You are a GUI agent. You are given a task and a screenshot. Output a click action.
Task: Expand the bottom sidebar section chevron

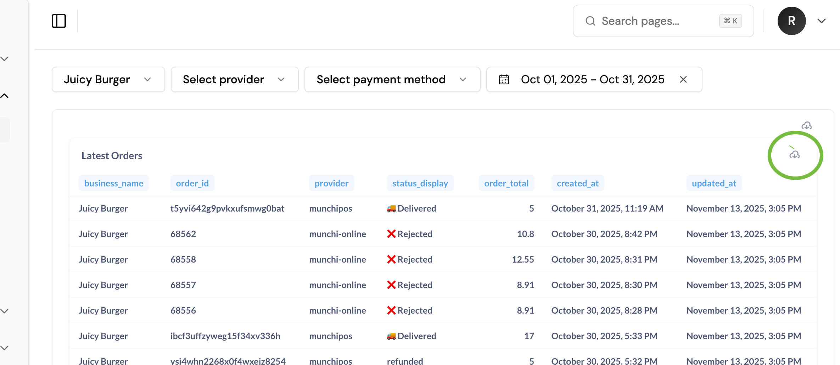[4, 348]
